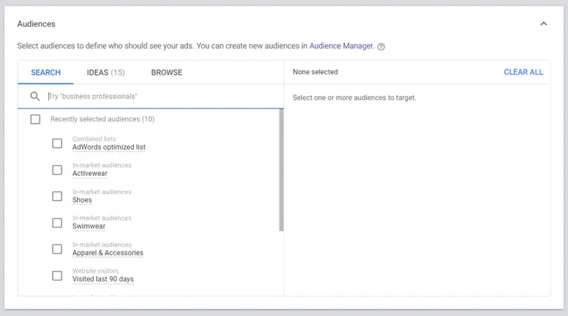
Task: Check the Swimwear audience checkbox
Action: pyautogui.click(x=58, y=223)
